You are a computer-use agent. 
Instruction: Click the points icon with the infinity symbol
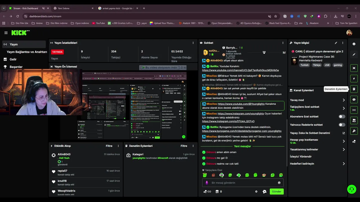[x=207, y=192]
